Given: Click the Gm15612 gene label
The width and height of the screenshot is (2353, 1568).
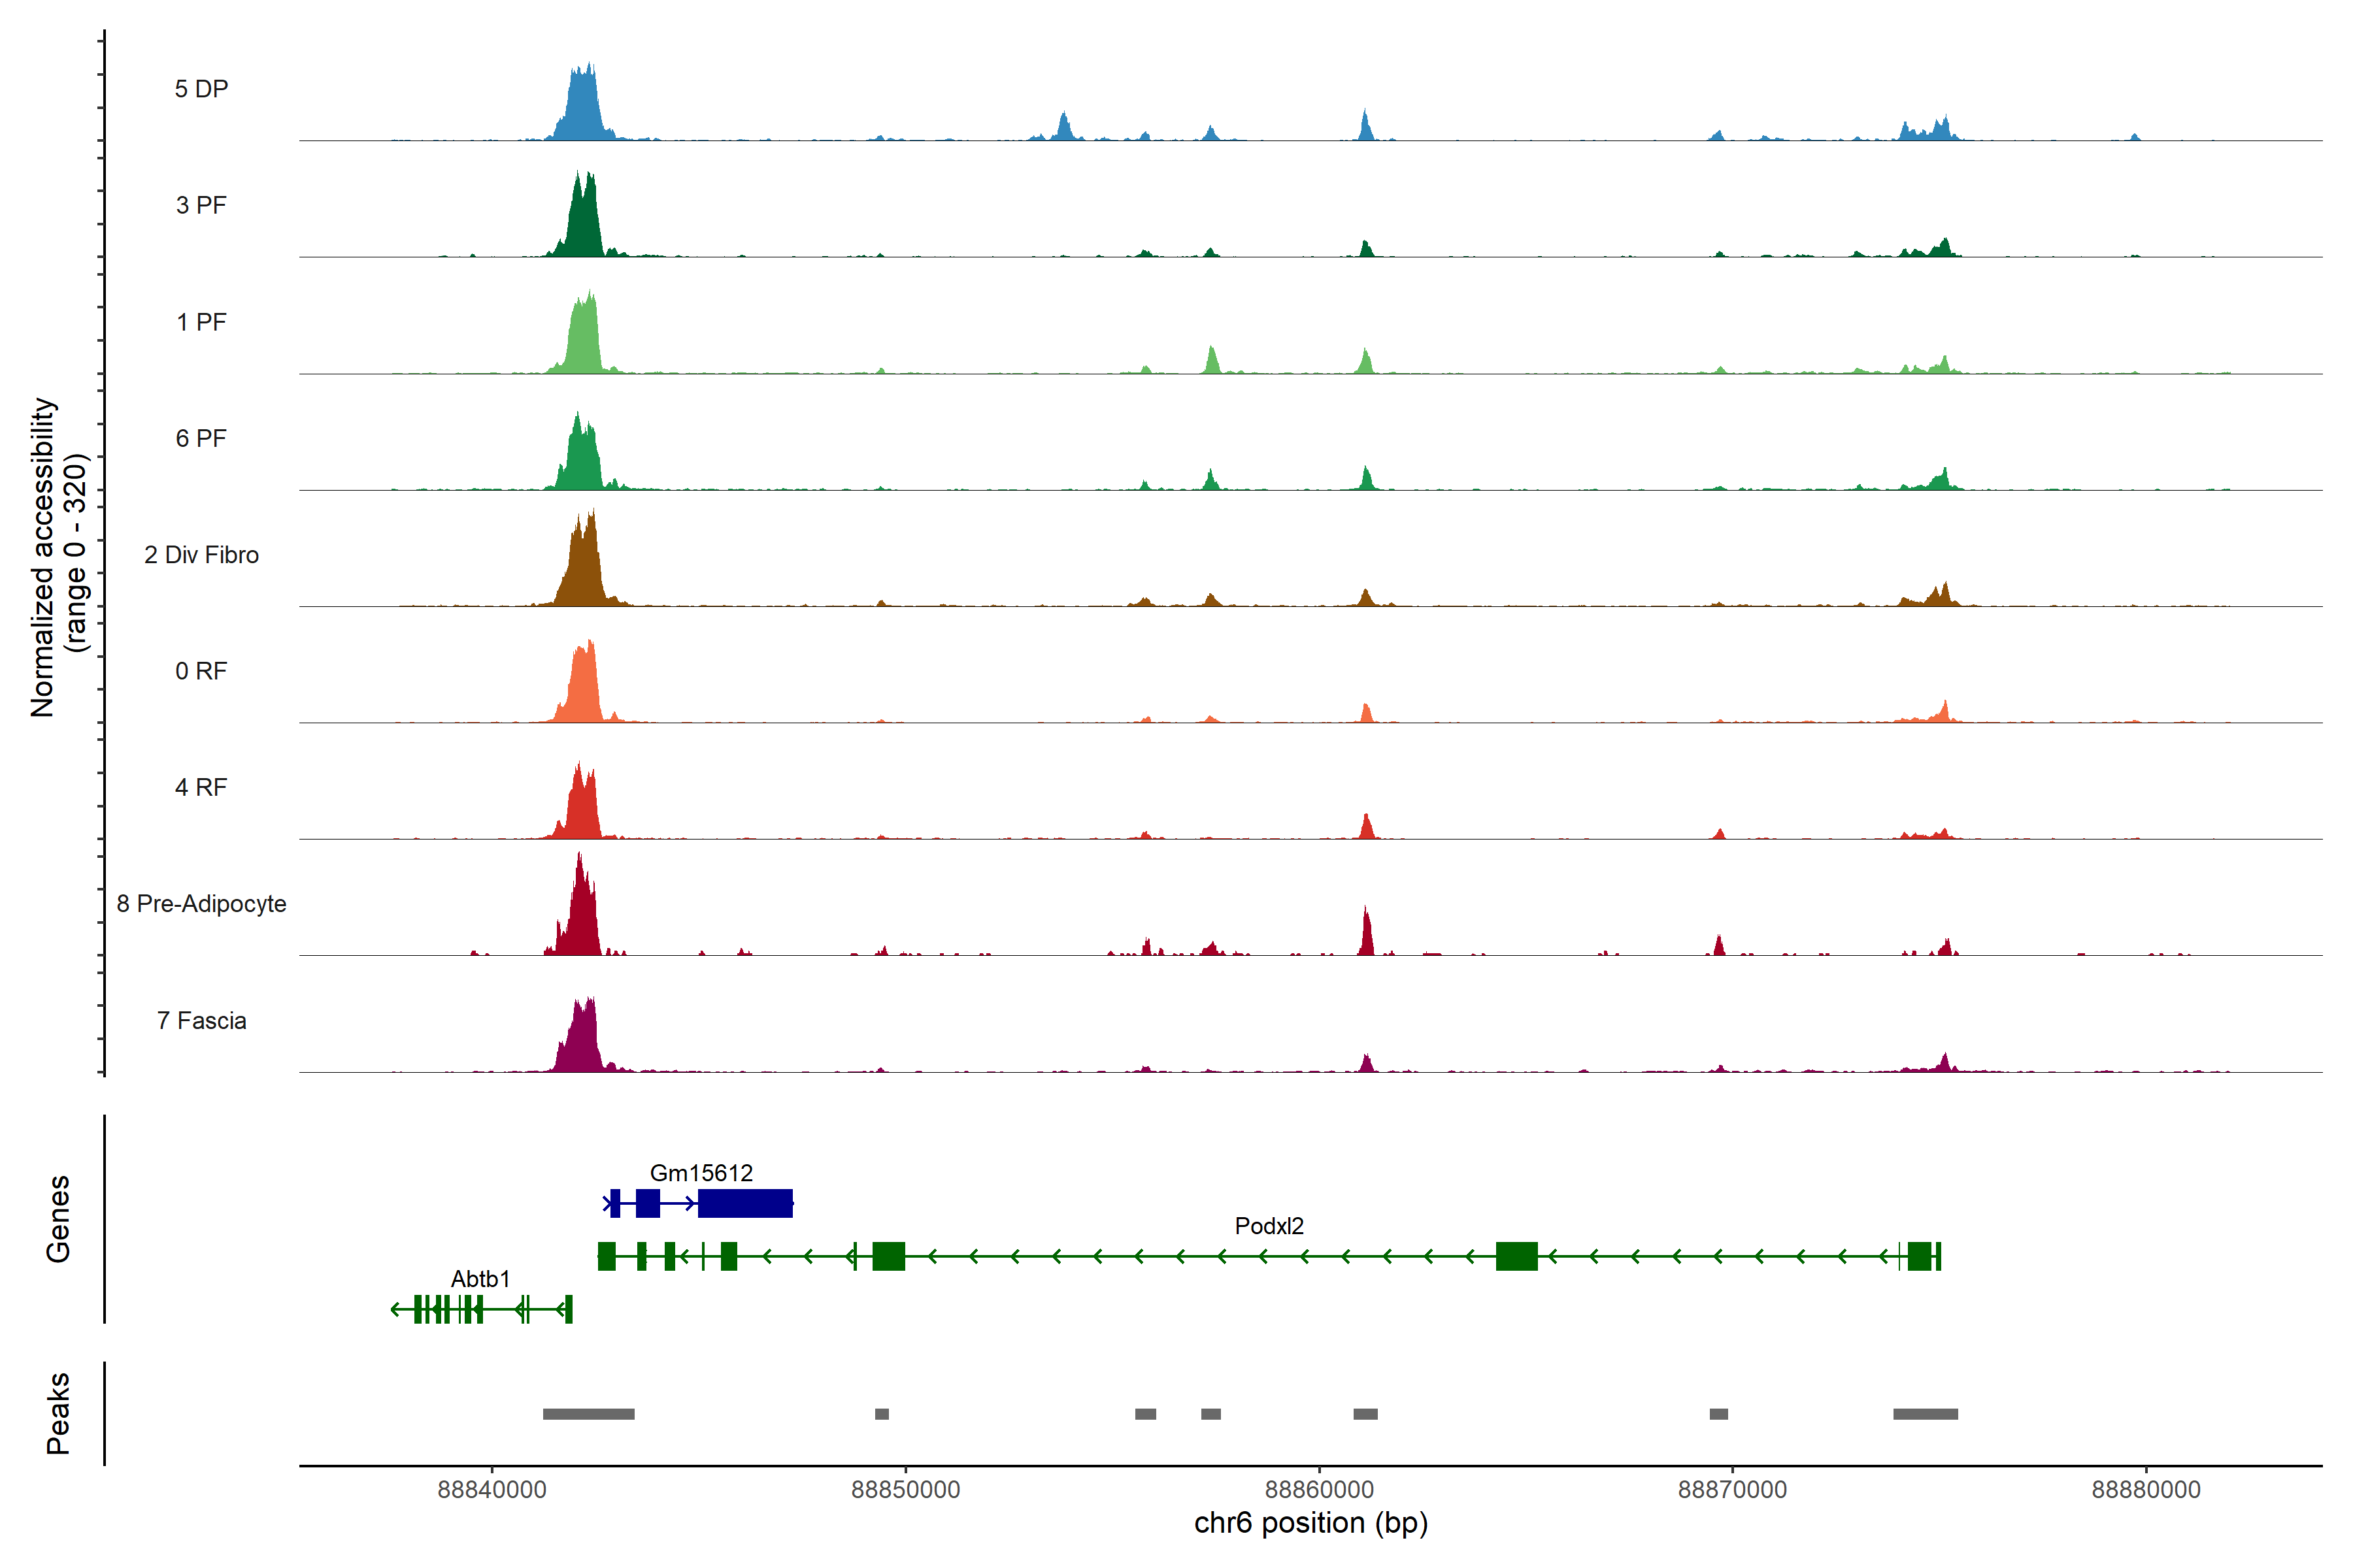Looking at the screenshot, I should coord(701,1173).
